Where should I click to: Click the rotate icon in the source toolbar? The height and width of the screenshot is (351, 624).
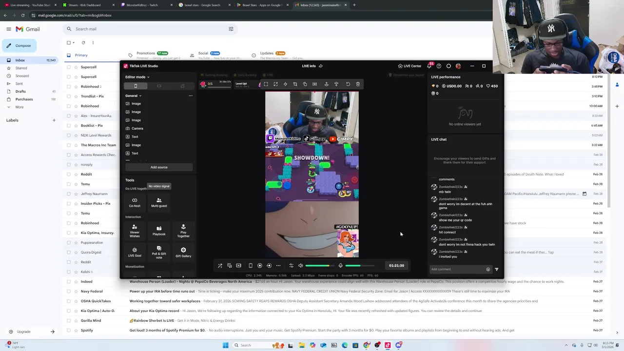click(x=348, y=84)
